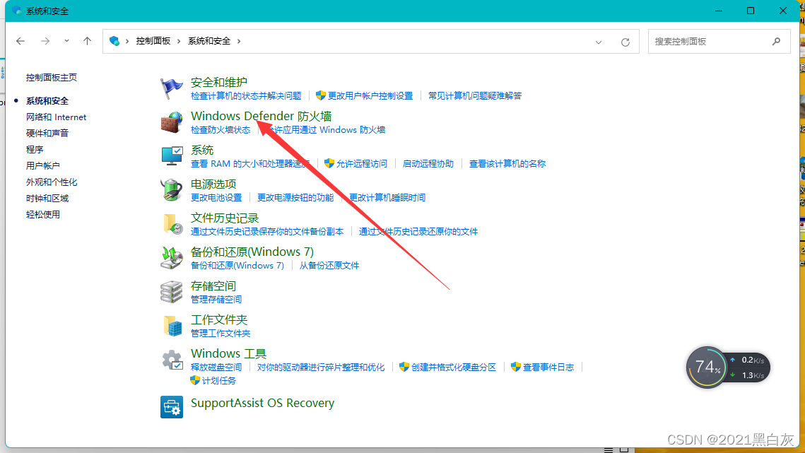Click the SupportAssist OS Recovery icon

(x=172, y=407)
